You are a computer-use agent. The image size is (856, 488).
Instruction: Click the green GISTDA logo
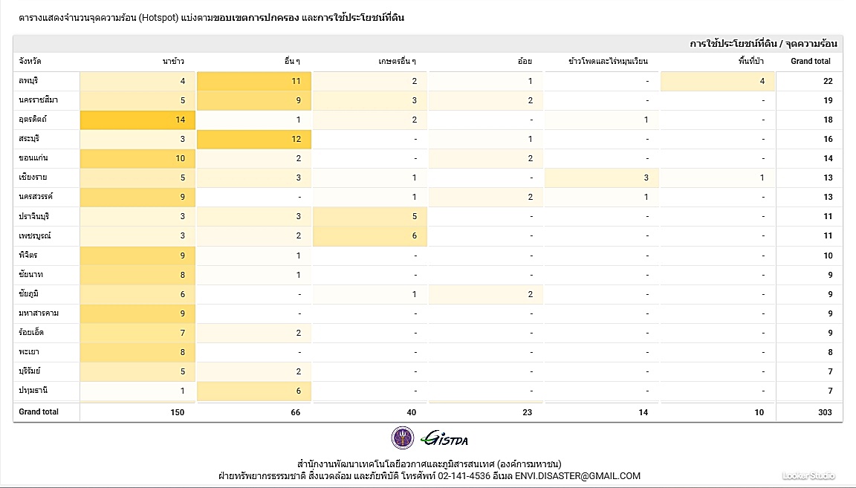(444, 438)
